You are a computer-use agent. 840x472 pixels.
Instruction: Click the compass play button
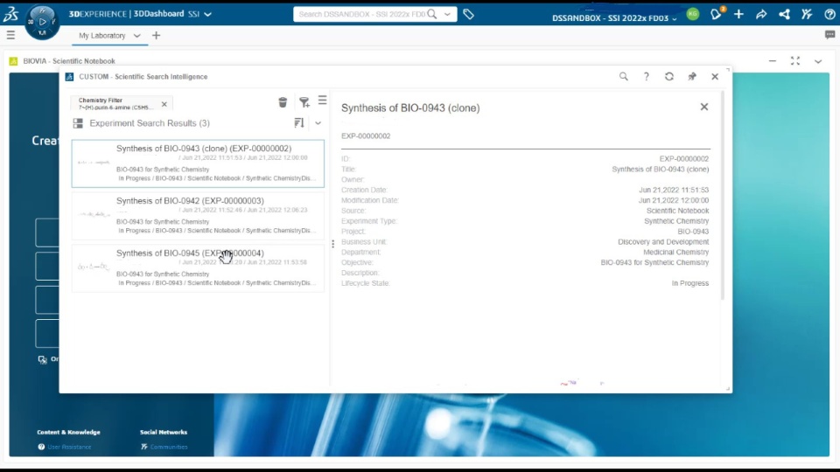click(42, 22)
